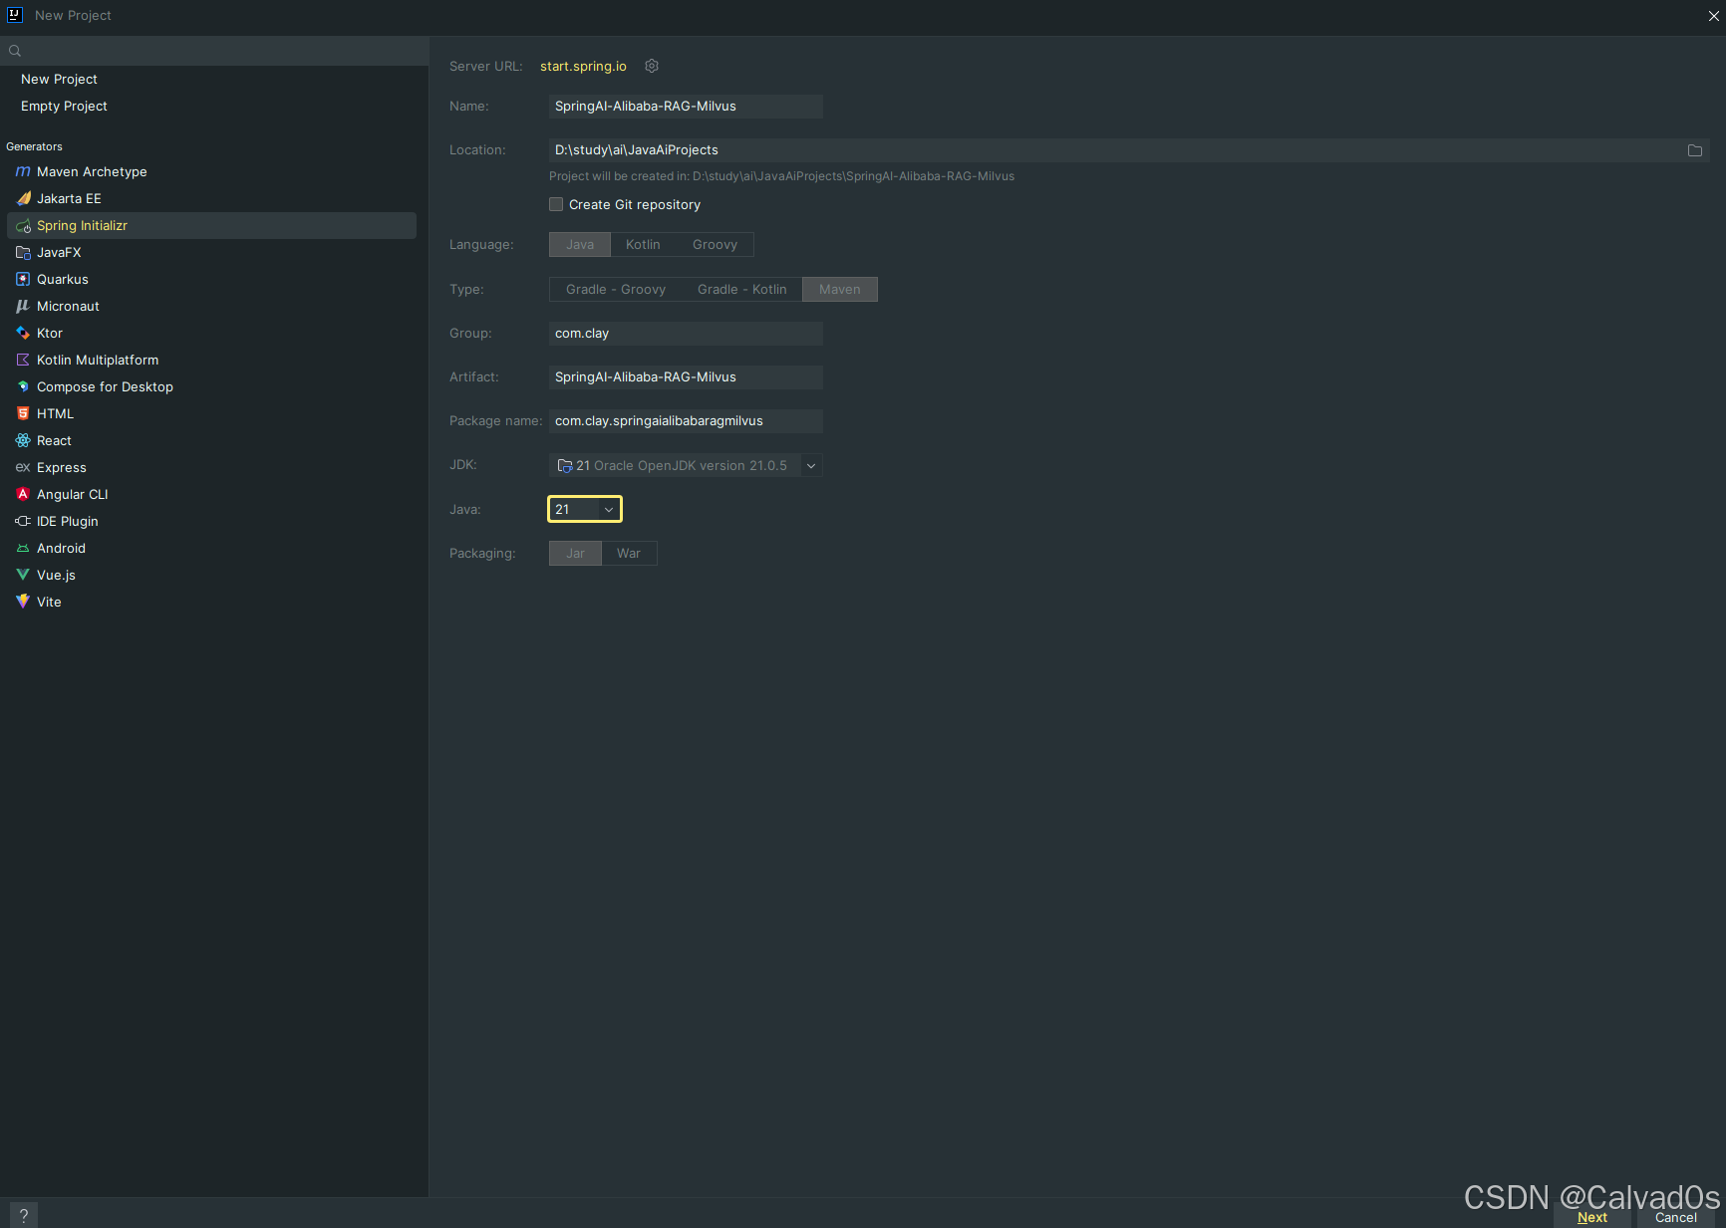This screenshot has height=1228, width=1726.
Task: Click the JavaFX generator icon
Action: click(23, 252)
